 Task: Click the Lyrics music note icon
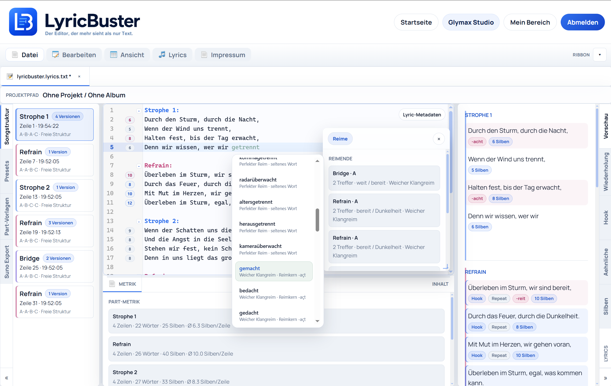click(x=162, y=55)
